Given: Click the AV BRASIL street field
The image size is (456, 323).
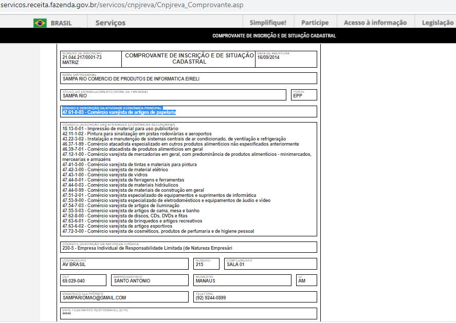Looking at the screenshot, I should (74, 265).
